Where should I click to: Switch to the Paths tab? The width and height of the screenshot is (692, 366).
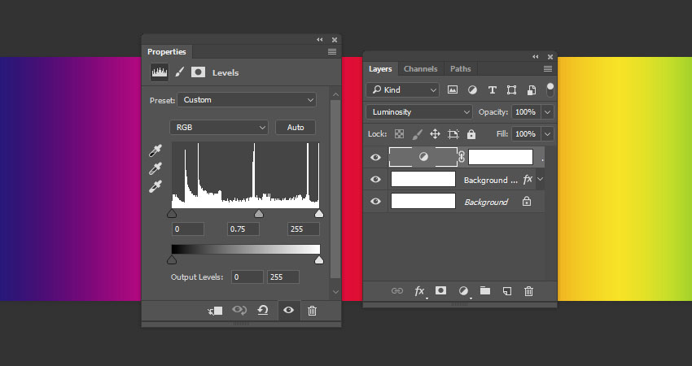(x=460, y=69)
